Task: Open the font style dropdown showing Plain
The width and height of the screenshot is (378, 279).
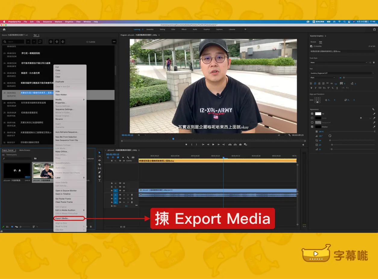Action: pos(322,78)
